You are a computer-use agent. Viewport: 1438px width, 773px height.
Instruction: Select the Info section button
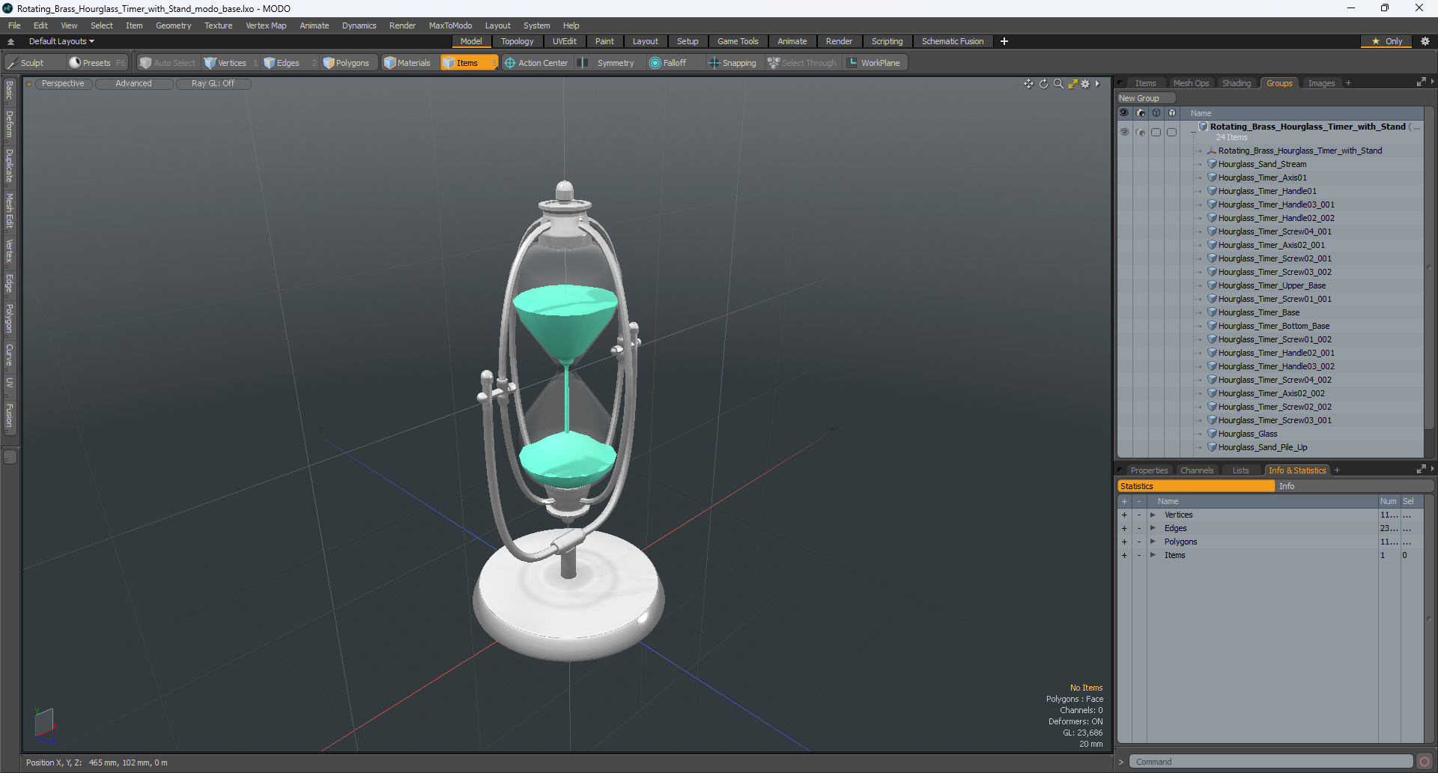(x=1354, y=486)
